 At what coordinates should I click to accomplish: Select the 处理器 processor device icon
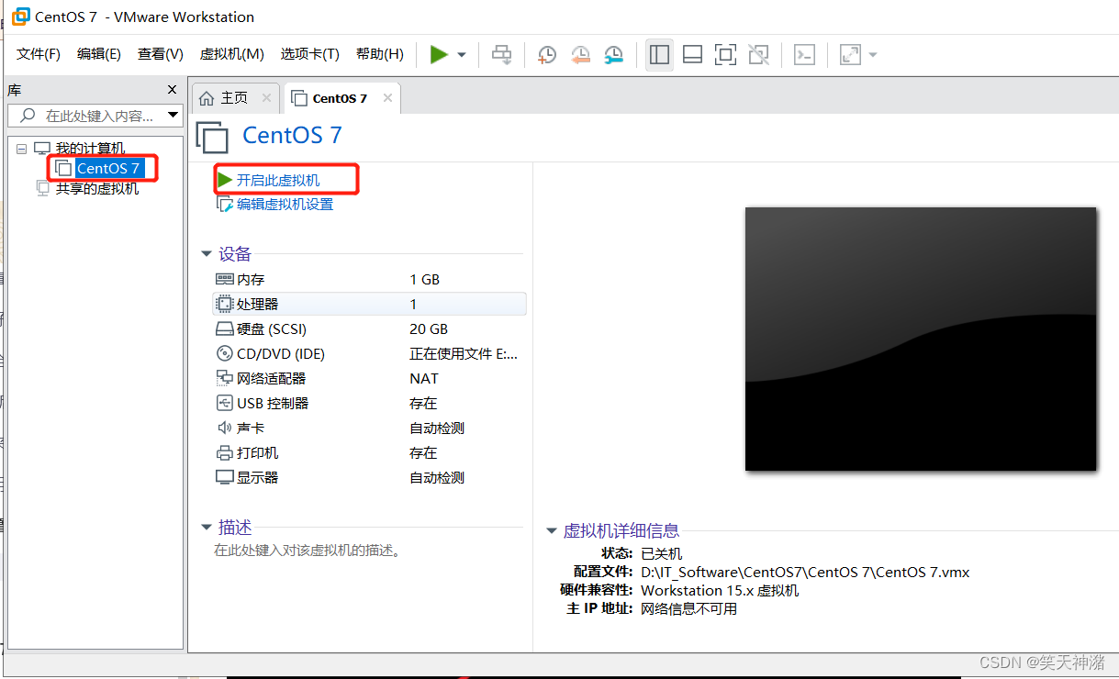tap(224, 304)
